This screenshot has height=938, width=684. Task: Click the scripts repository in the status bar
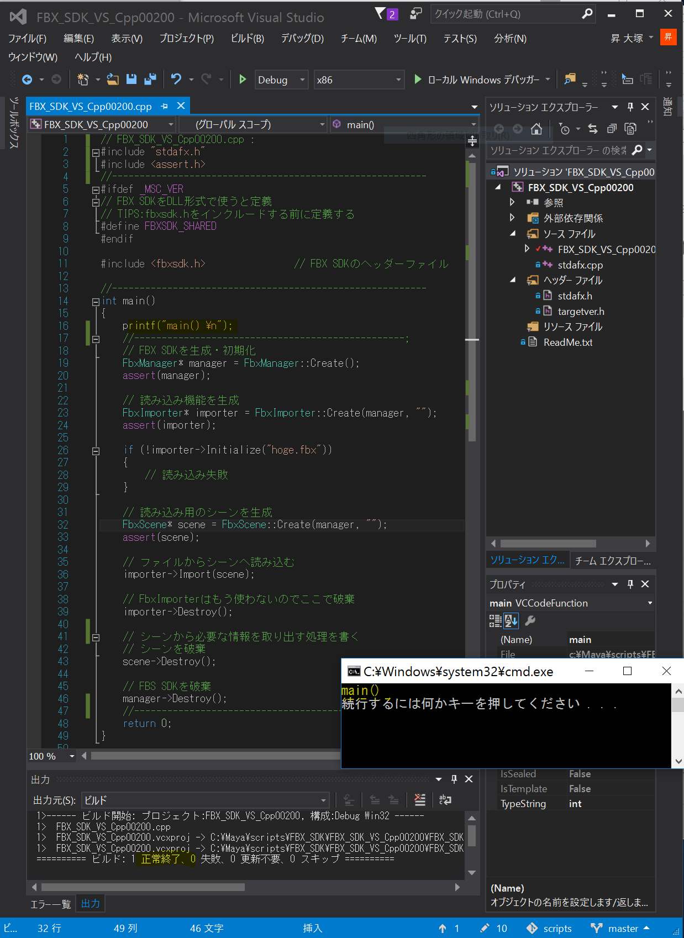click(549, 928)
